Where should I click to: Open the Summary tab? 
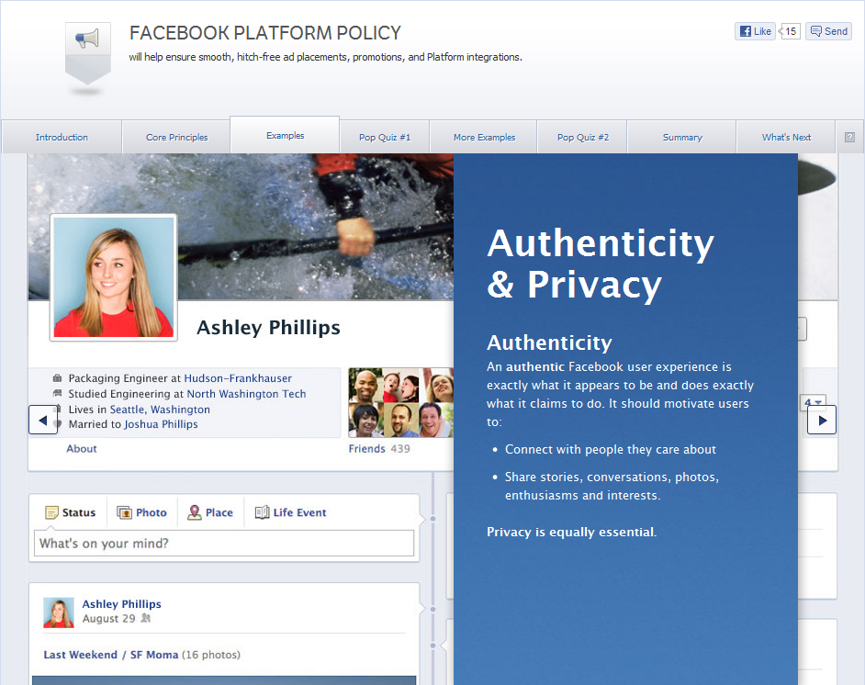point(682,137)
